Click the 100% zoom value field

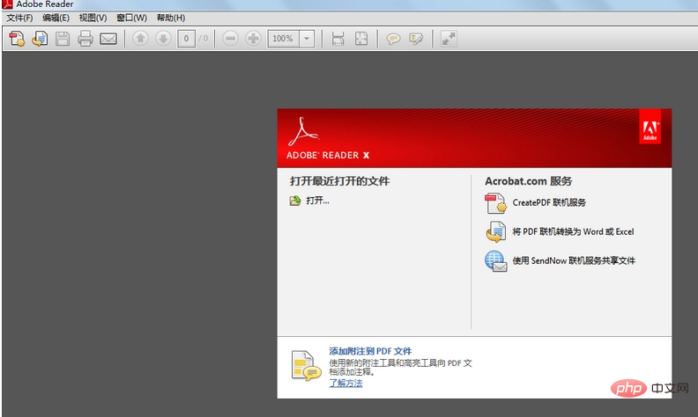(x=283, y=39)
